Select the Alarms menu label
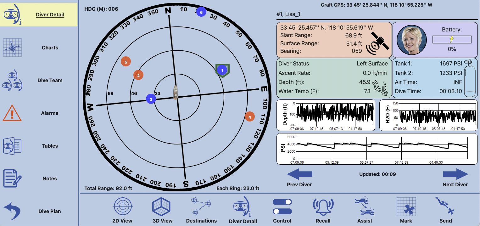Screen dimensions: 480x226 [50, 113]
